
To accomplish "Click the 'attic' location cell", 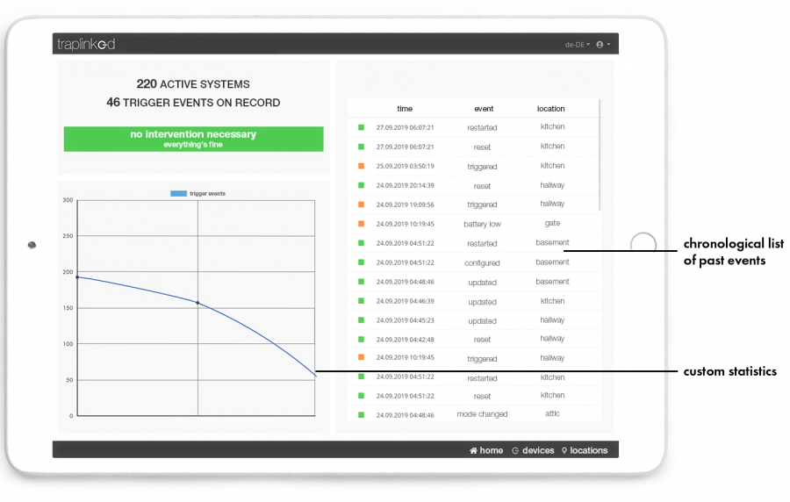I will pos(552,413).
